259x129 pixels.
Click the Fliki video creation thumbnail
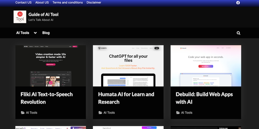pos(51,66)
